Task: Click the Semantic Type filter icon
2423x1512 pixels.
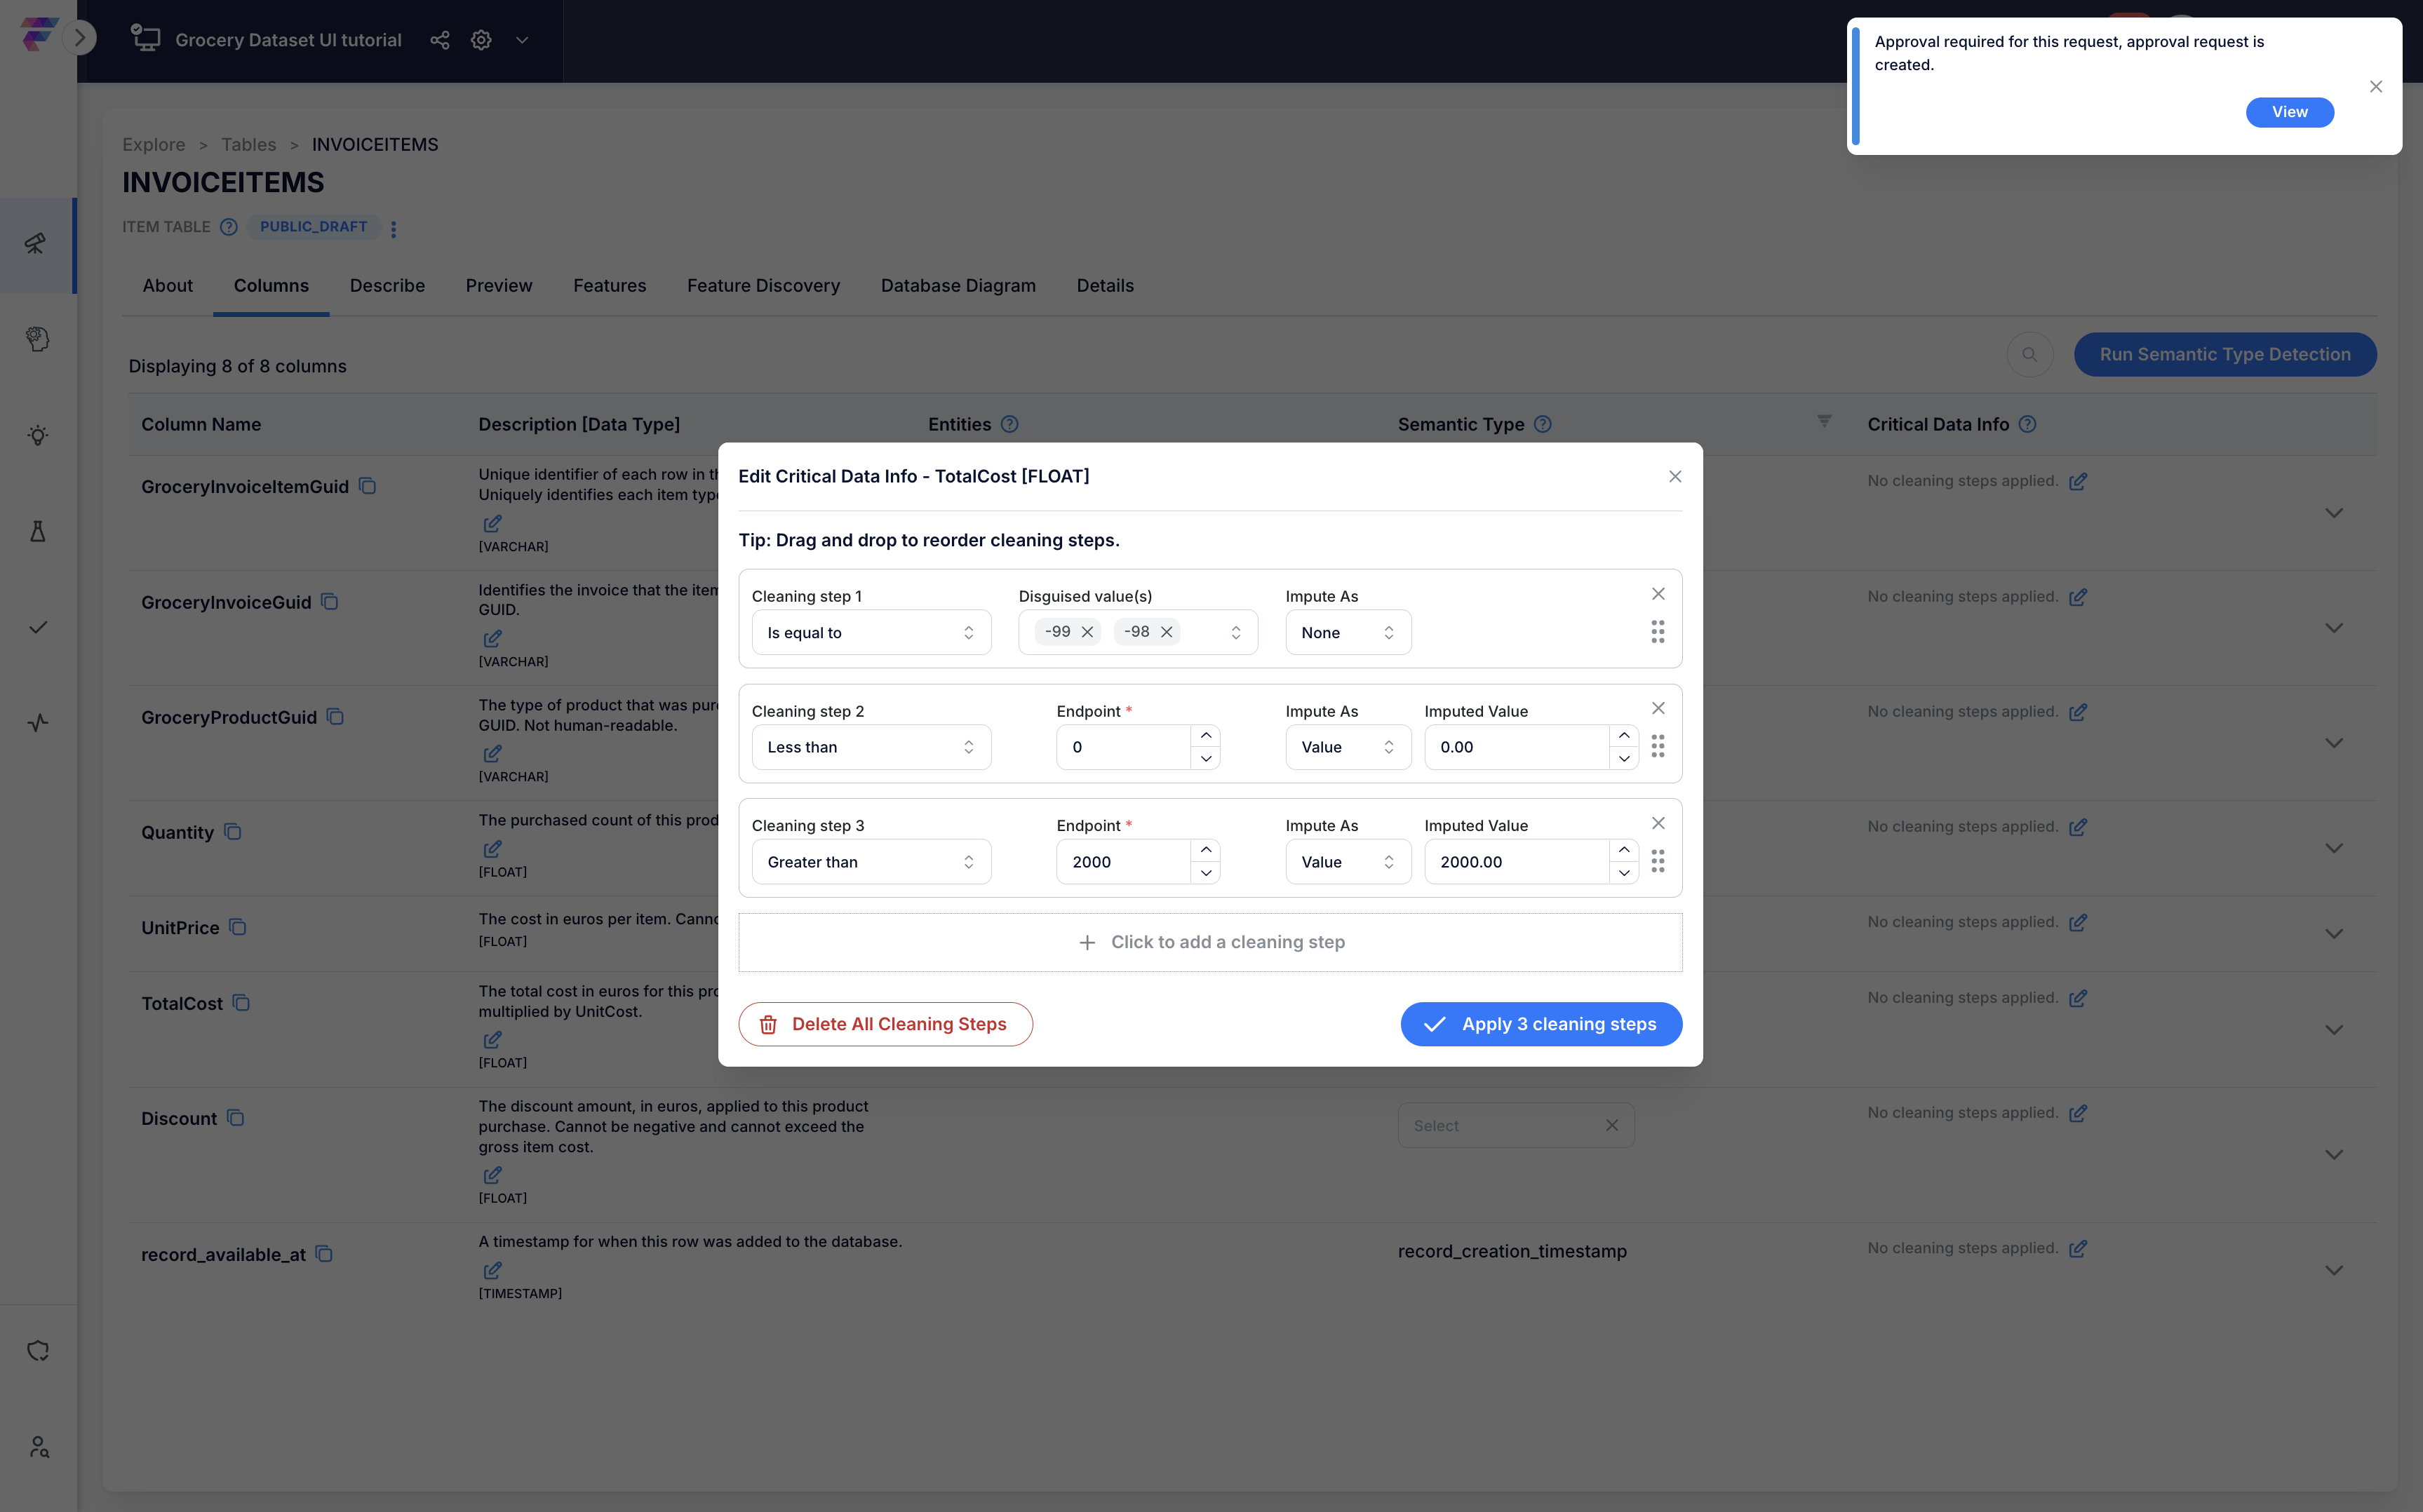Action: pos(1824,422)
